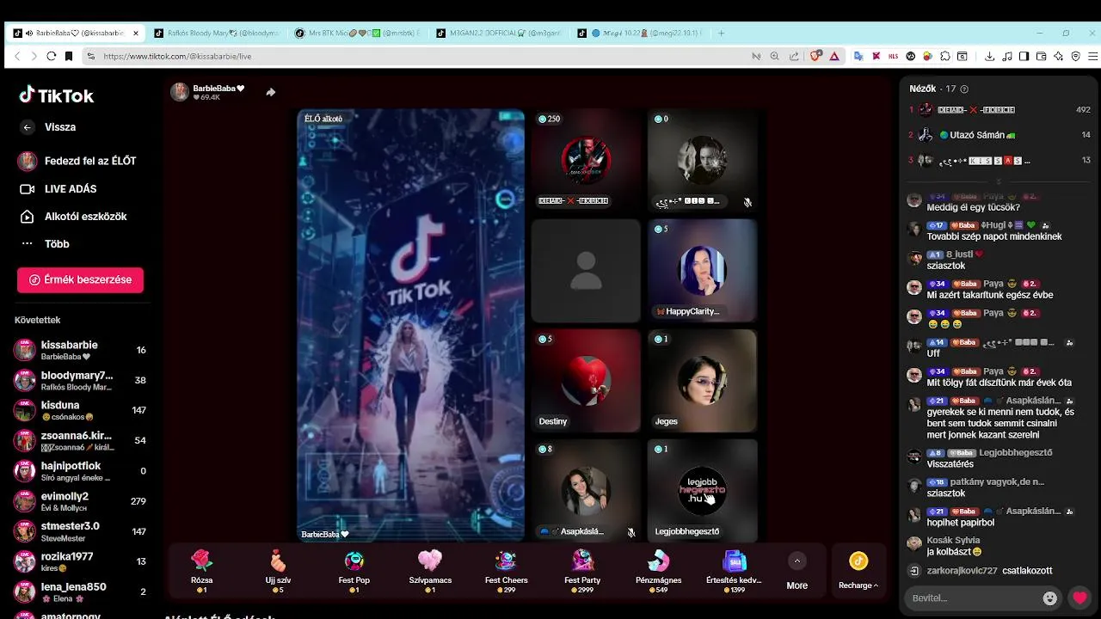The image size is (1101, 619).
Task: Click the Asapkáslá guest tile
Action: coord(585,490)
